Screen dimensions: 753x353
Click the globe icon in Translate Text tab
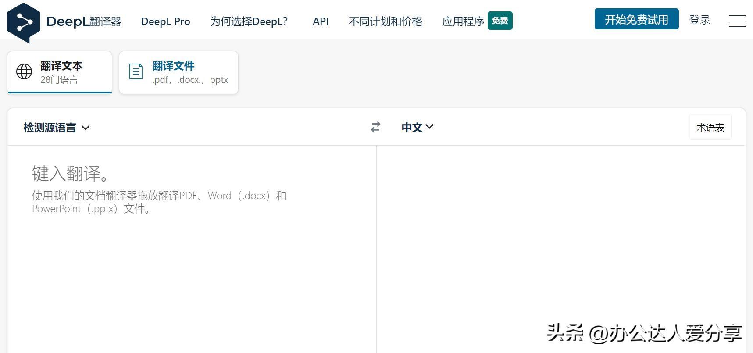click(24, 71)
